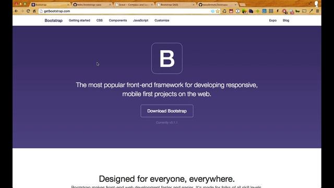
Task: Close the Bootstrap SASS tab
Action: 194,5
